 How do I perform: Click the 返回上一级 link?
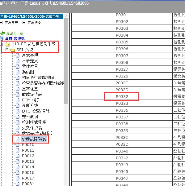coord(15,33)
